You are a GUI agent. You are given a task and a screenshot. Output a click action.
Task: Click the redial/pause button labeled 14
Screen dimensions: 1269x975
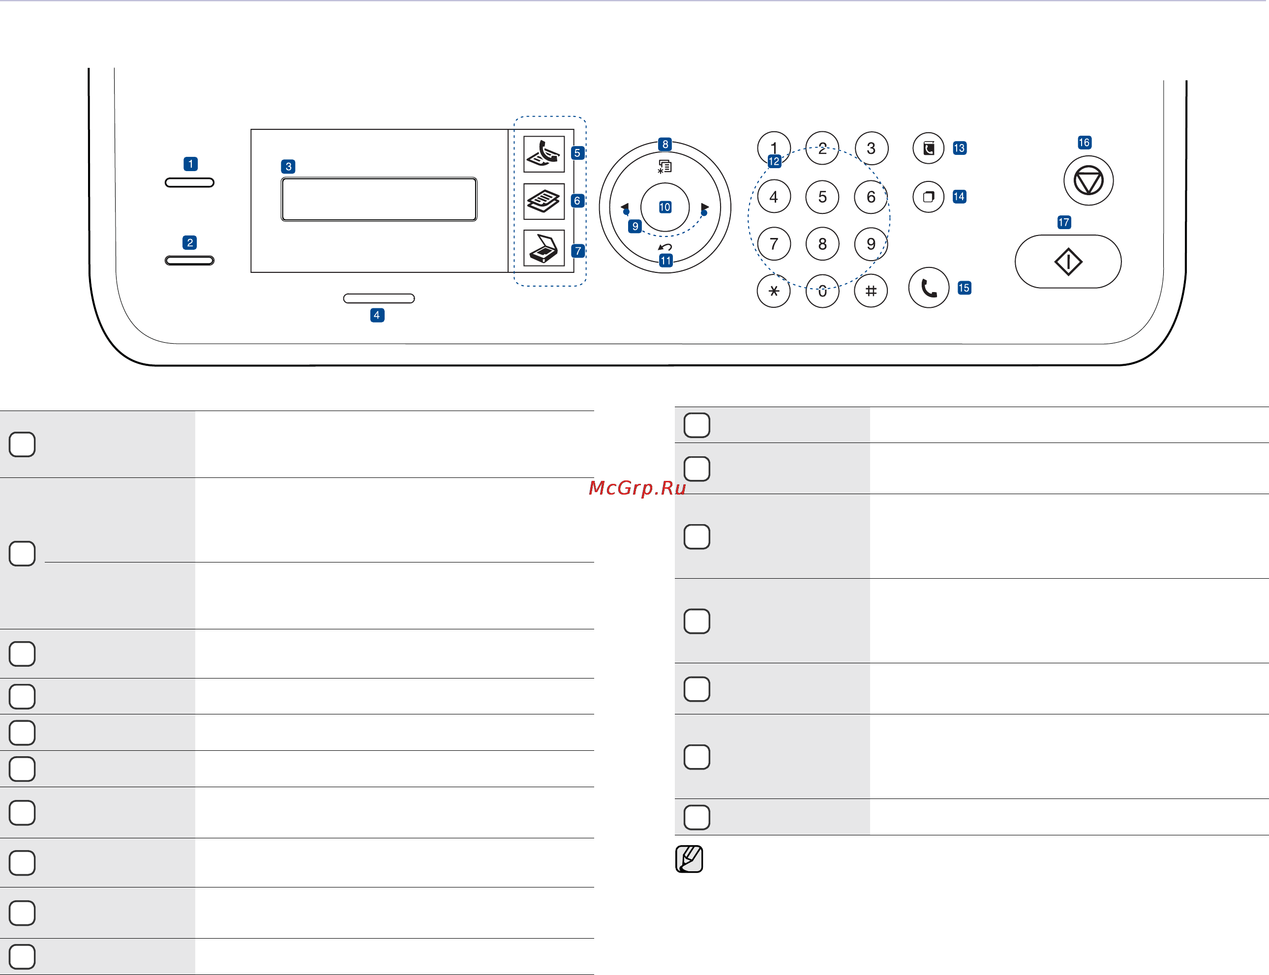[x=928, y=197]
